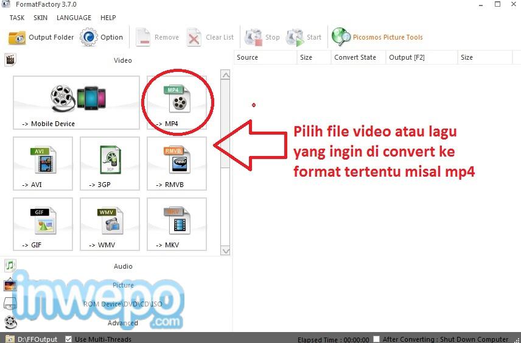Enable After Converting Shut Down Computer checkbox

376,339
